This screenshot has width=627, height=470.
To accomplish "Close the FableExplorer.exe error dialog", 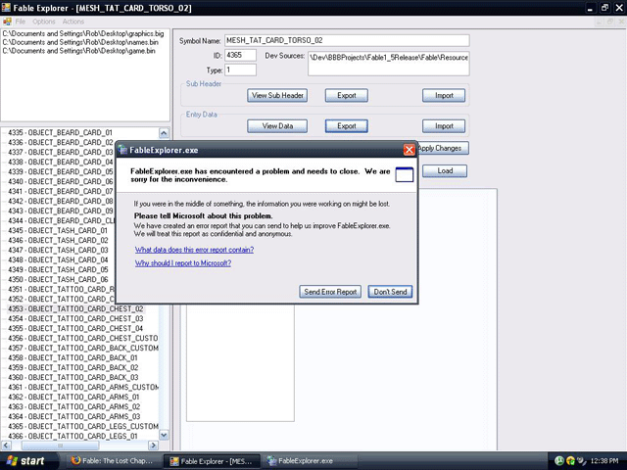I will [410, 150].
